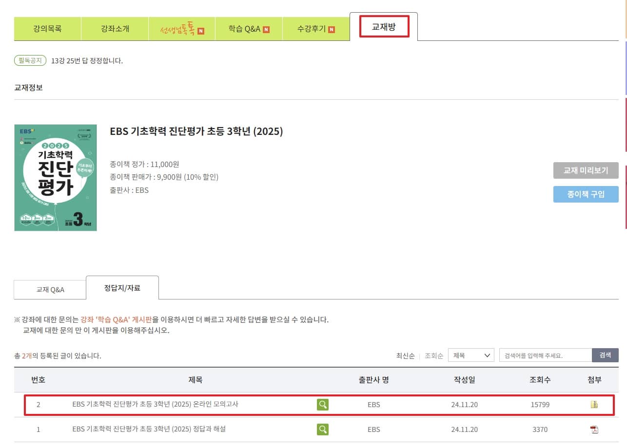Screen dimensions: 627x448
Task: Open the post 정답과 해설 title
Action: [149, 429]
